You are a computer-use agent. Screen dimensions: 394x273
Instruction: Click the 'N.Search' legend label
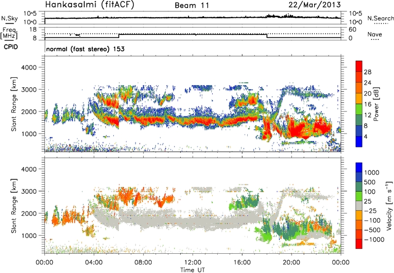tap(380, 18)
